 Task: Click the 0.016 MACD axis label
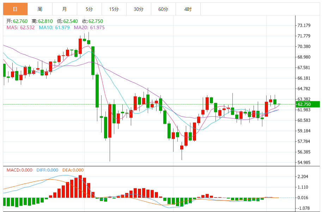(x=303, y=198)
